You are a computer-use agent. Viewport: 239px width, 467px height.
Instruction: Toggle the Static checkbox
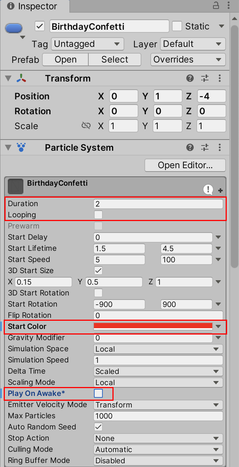177,26
